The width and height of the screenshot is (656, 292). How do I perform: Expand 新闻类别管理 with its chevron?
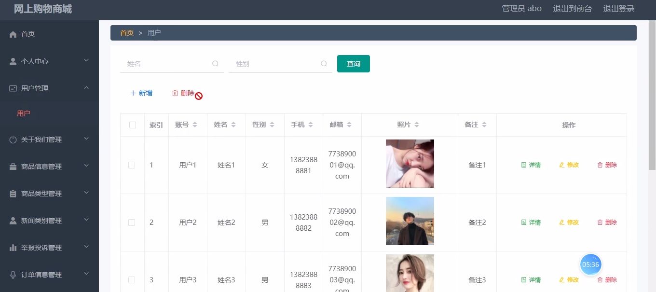coord(86,220)
